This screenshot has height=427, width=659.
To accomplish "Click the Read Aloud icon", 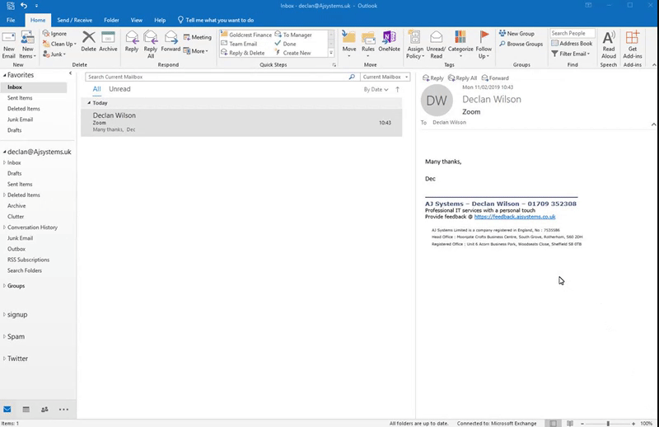I will tap(609, 41).
